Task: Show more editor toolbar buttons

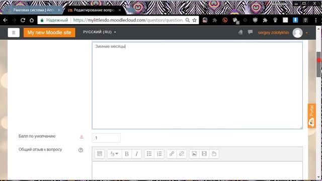Action: coord(100,154)
